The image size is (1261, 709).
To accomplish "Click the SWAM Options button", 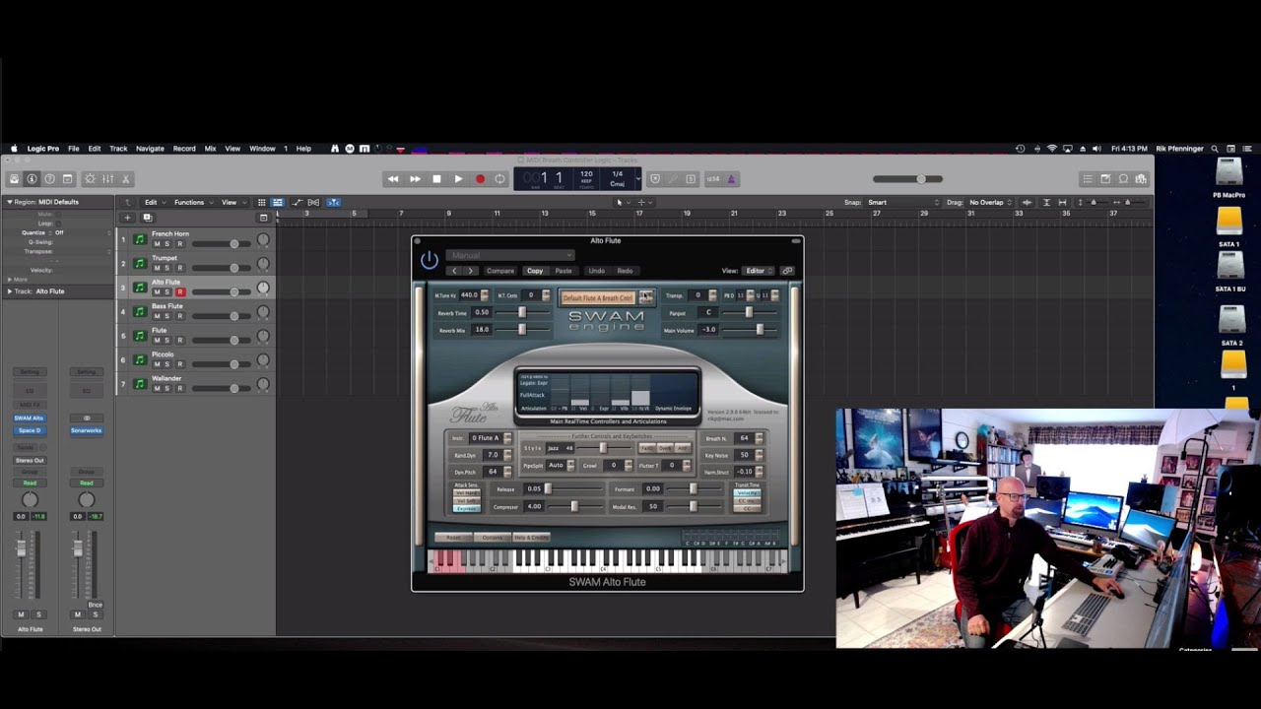I will coord(492,538).
